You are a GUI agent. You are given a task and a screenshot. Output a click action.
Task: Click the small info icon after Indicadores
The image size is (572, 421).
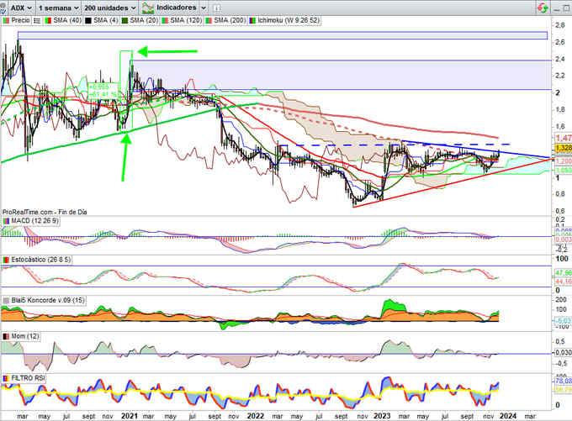coord(216,8)
